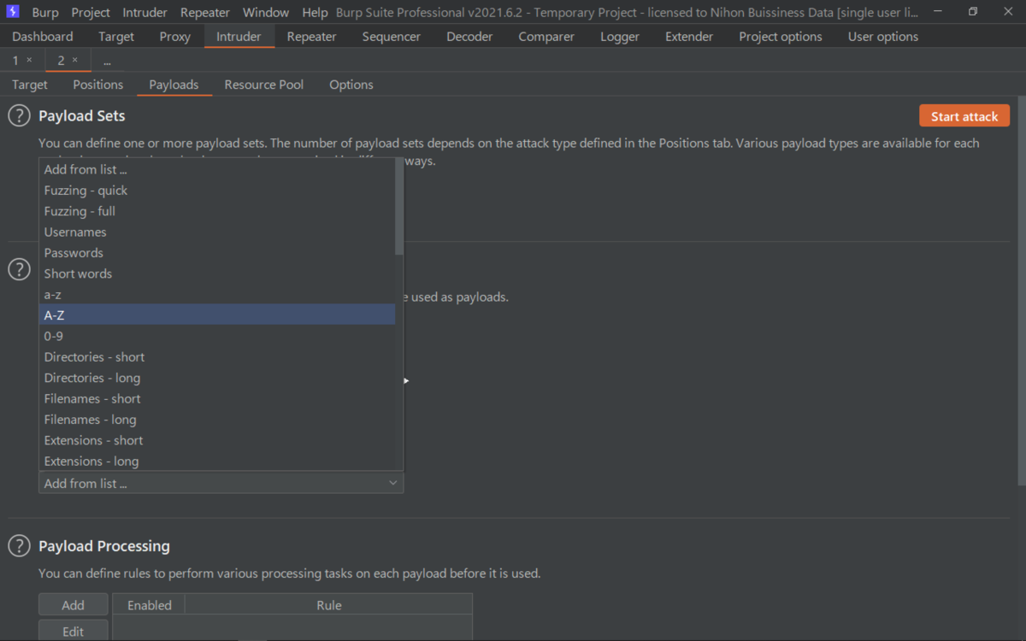Switch to the top-level Intruder tab
1026x641 pixels.
coord(239,37)
